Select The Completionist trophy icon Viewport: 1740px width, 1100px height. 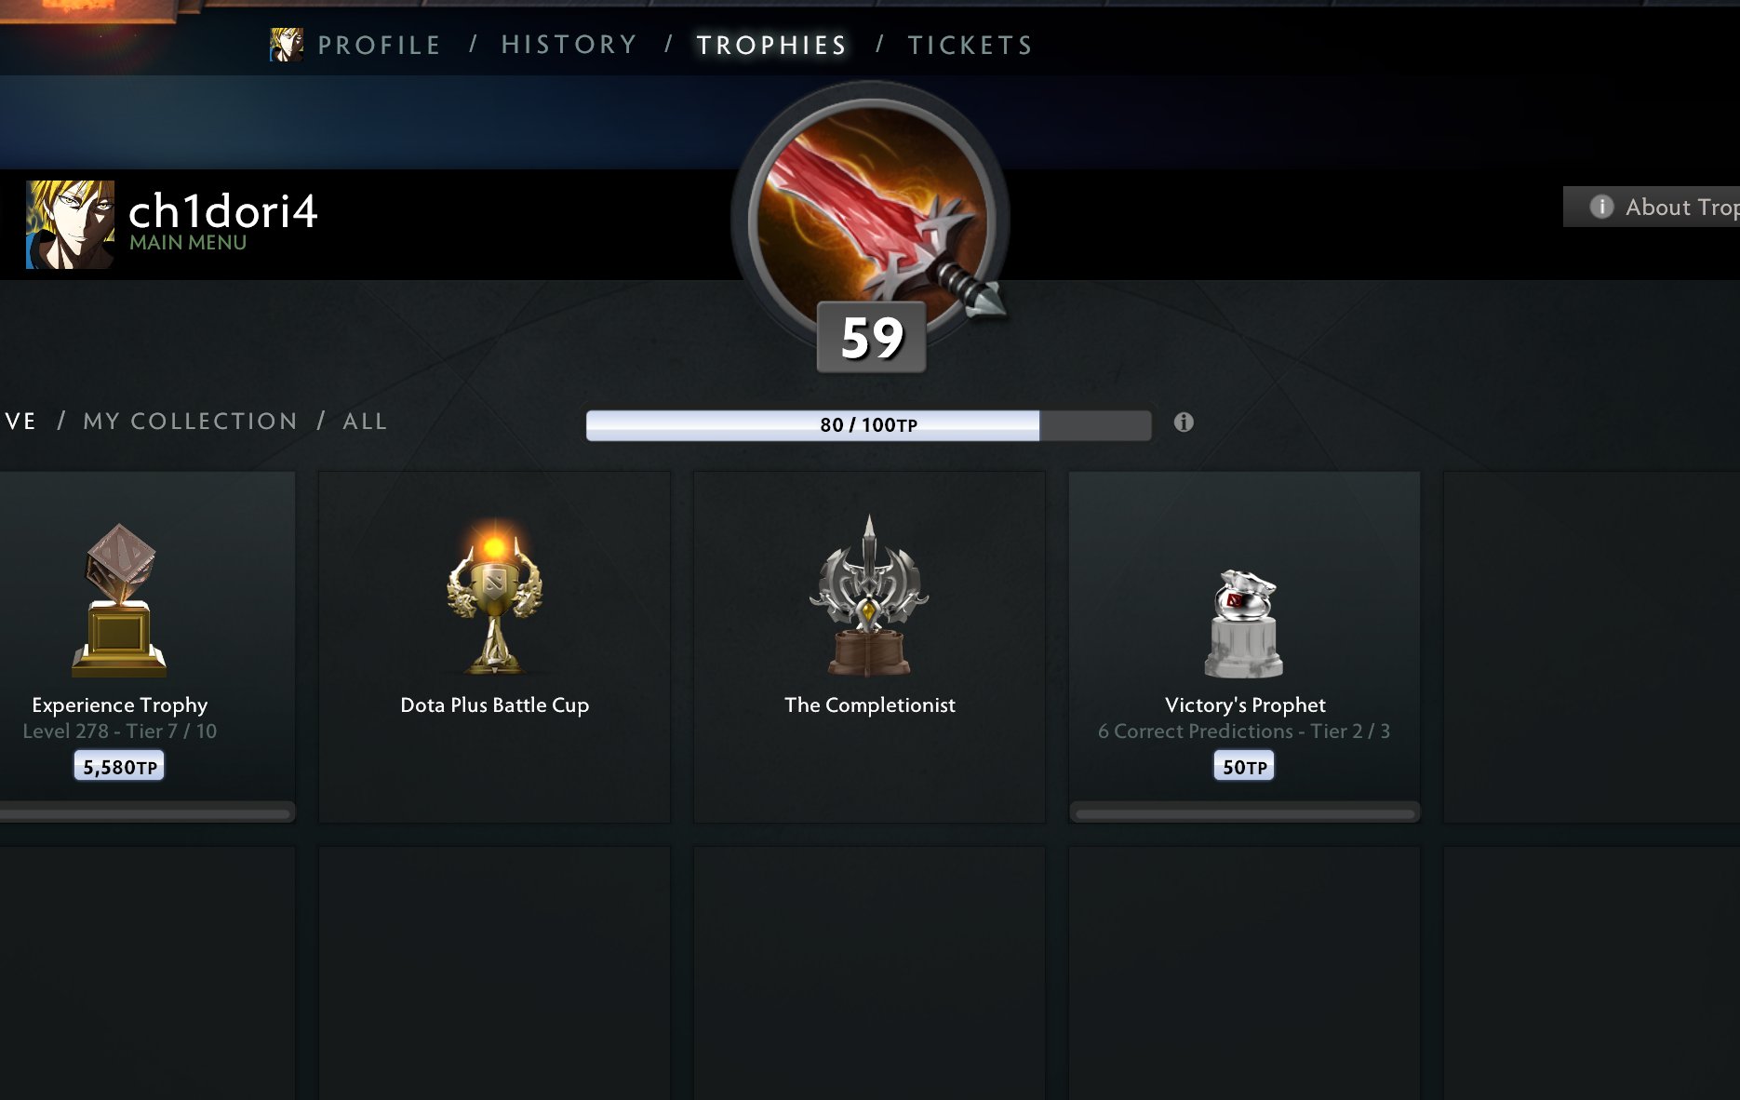(870, 596)
